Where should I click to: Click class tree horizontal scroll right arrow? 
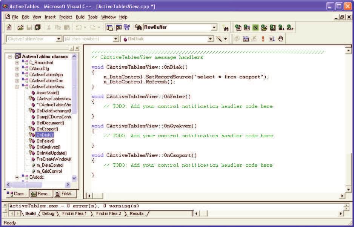[68, 184]
